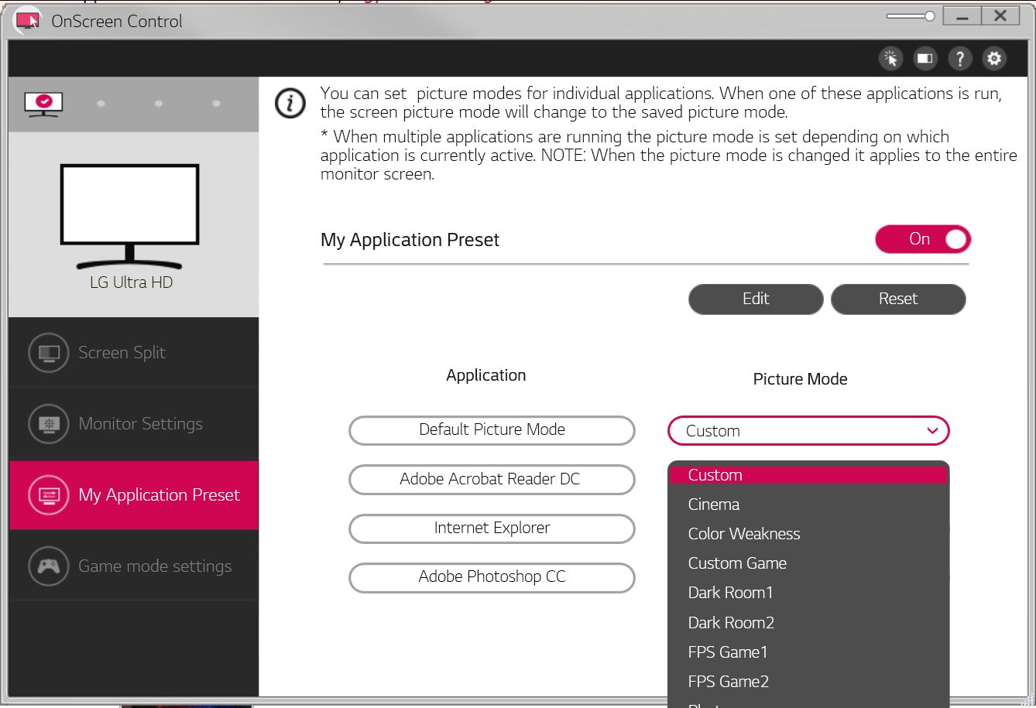Select Adobe Photoshop CC application entry
Screen dimensions: 1036x708
point(492,577)
